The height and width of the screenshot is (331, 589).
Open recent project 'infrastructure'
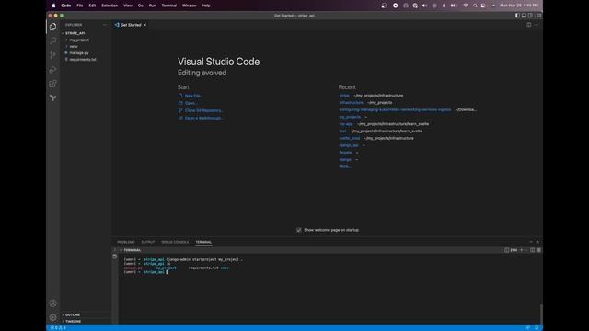(352, 102)
